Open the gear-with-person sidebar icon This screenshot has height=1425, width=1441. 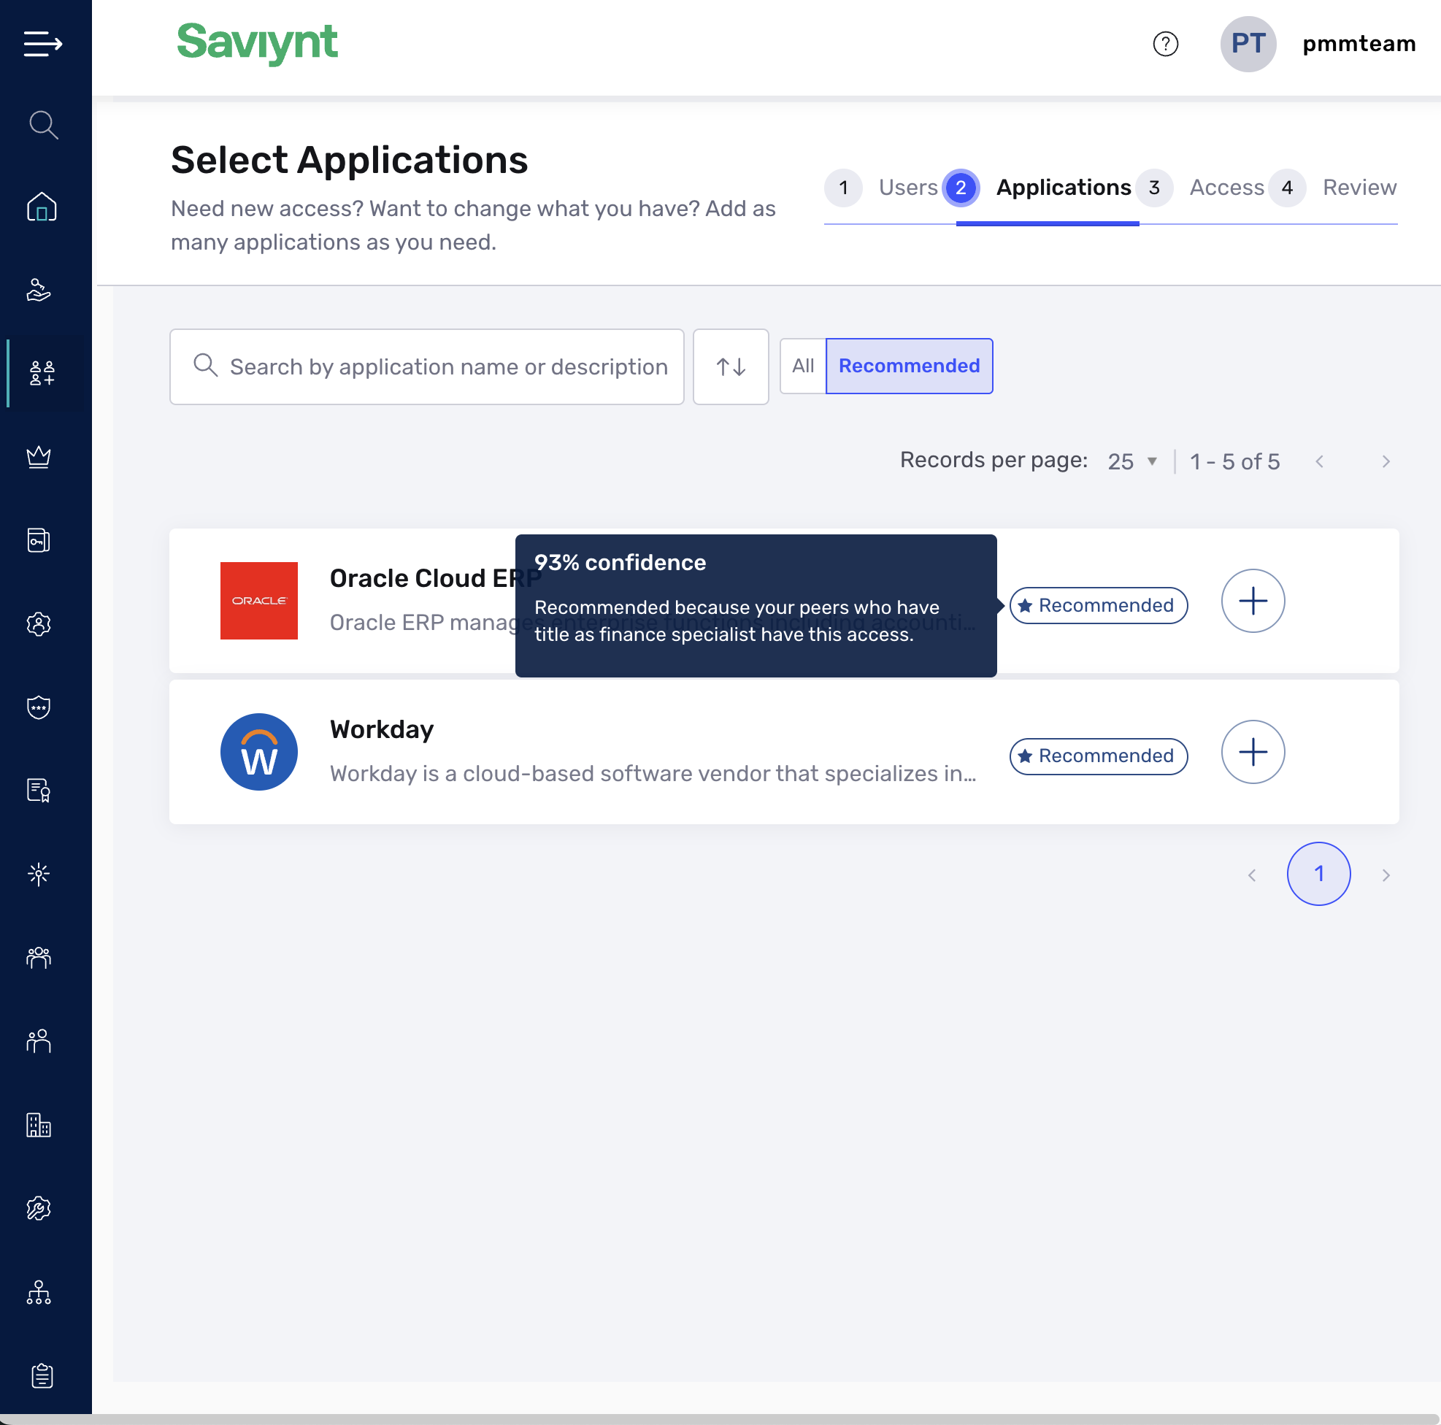pyautogui.click(x=39, y=623)
